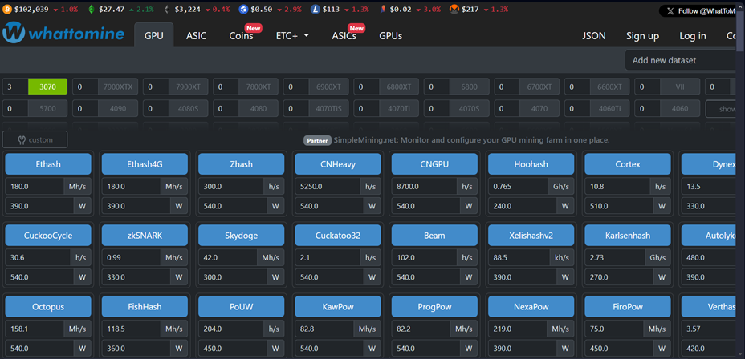Screen dimensions: 745x359
Task: Toggle the NexaPow algorithm button
Action: pos(531,307)
